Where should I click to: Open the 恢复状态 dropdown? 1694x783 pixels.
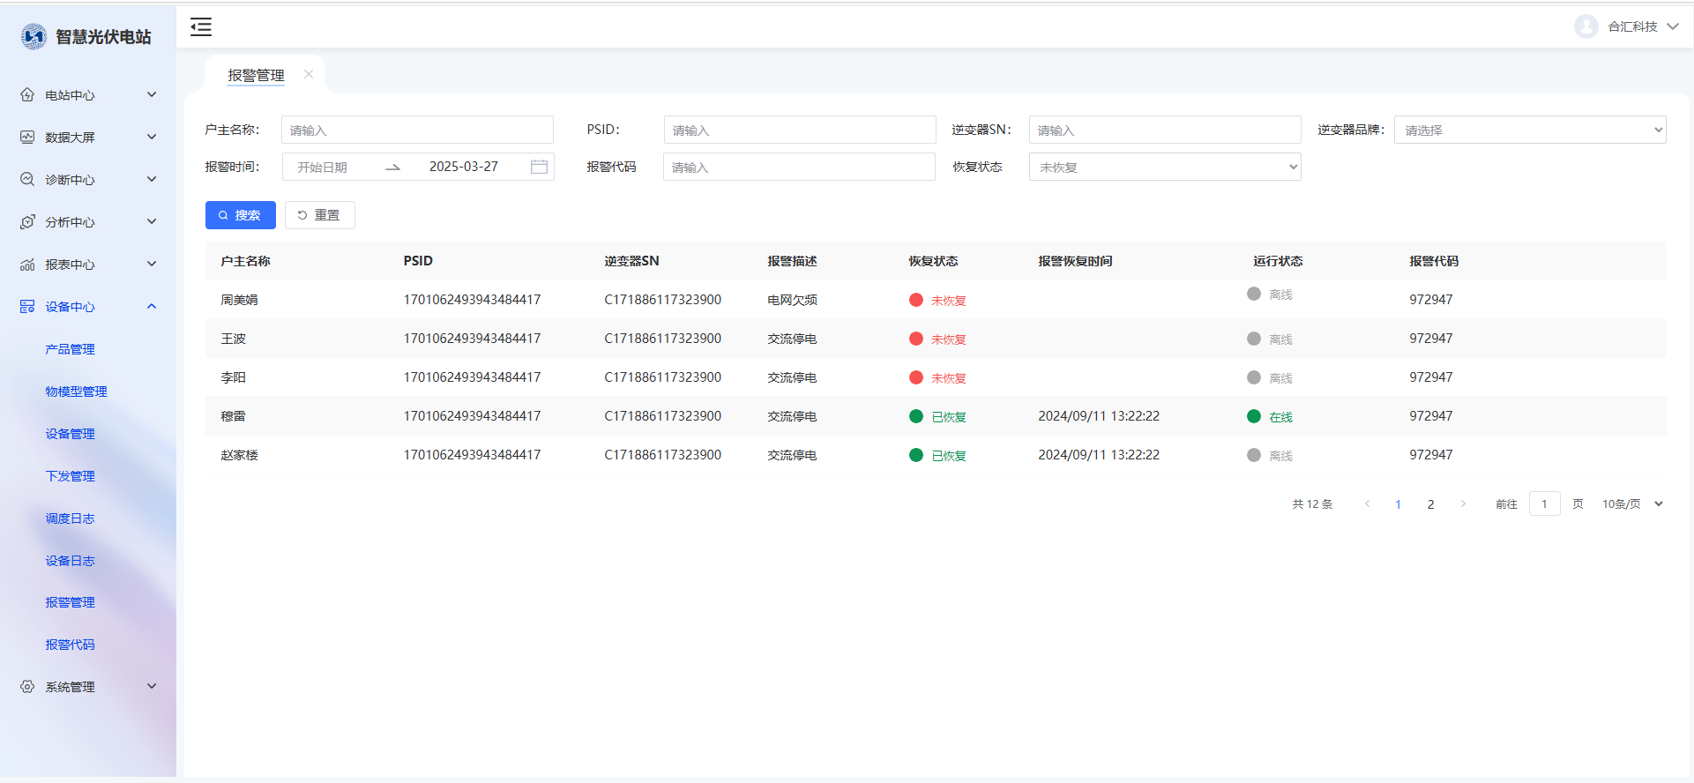click(1164, 167)
